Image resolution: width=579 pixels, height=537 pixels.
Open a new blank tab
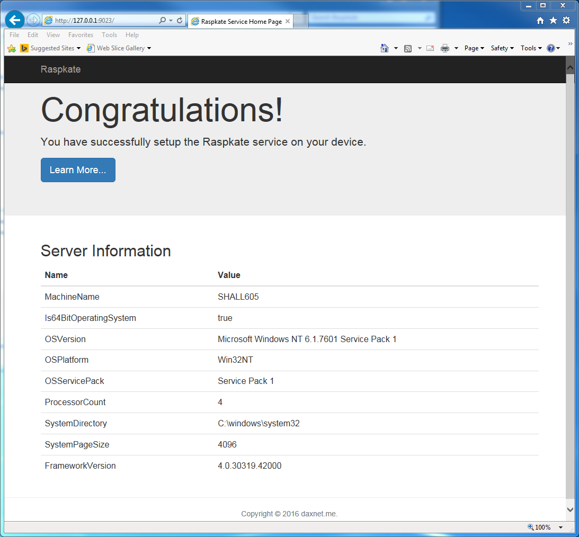coord(301,21)
